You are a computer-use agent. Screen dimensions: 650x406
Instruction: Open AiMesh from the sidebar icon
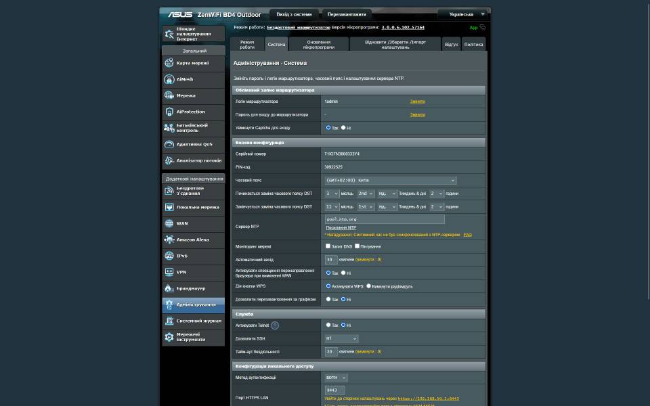[x=169, y=79]
